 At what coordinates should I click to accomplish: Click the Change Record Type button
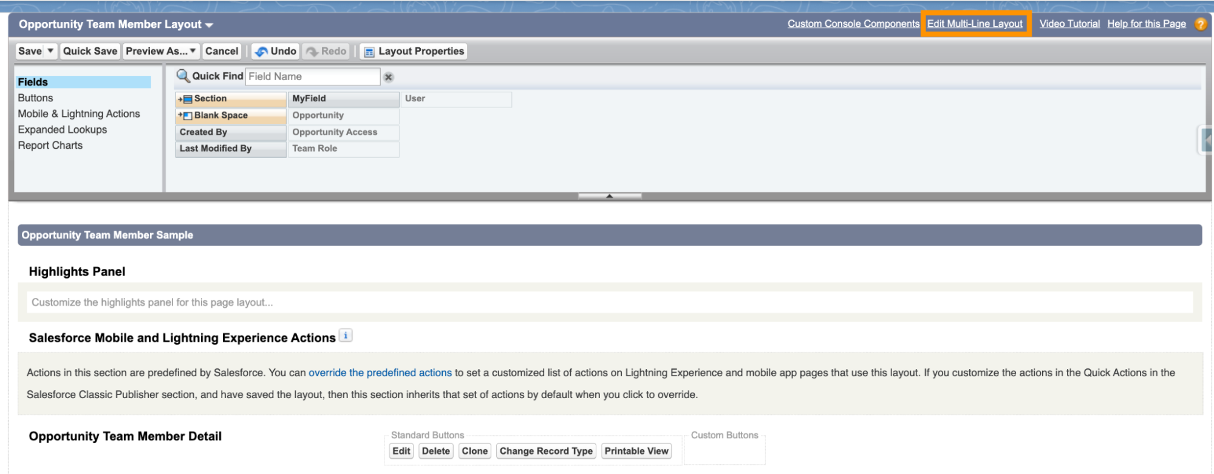[546, 451]
